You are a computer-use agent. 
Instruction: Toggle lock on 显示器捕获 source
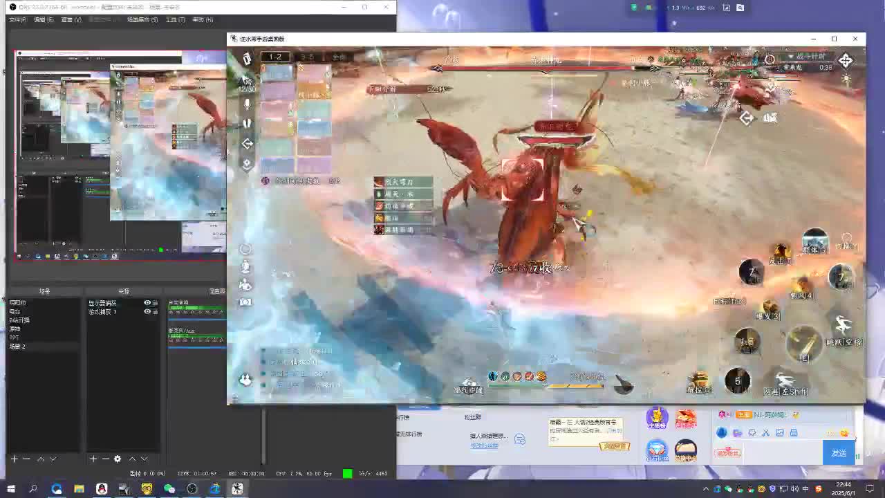point(155,303)
